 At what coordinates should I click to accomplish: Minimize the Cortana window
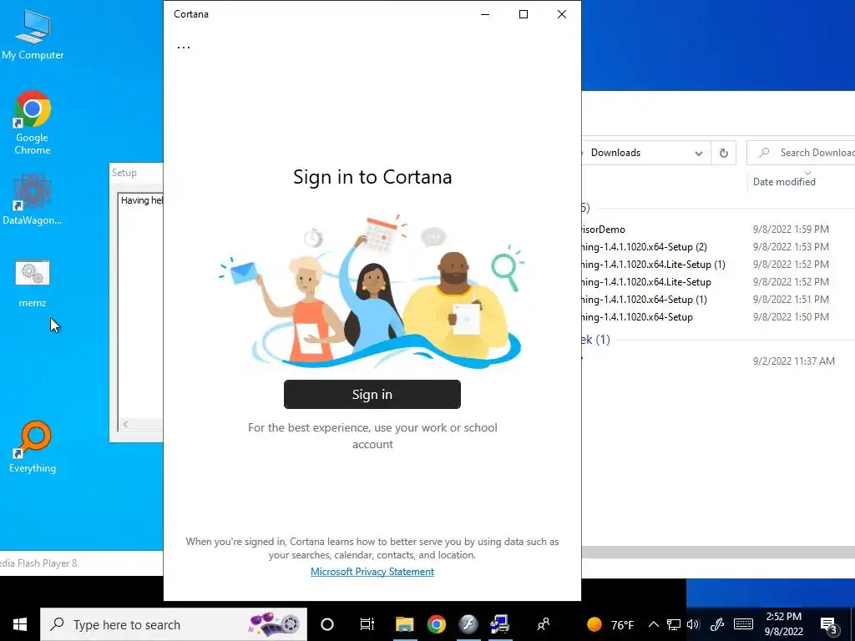click(x=485, y=14)
